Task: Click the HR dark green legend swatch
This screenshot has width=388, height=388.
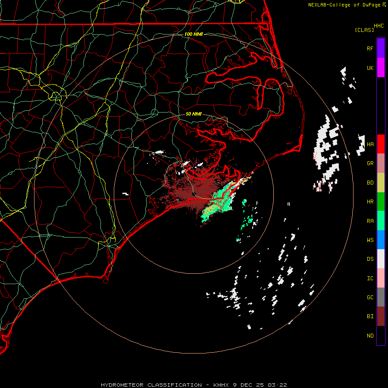Action: (381, 202)
